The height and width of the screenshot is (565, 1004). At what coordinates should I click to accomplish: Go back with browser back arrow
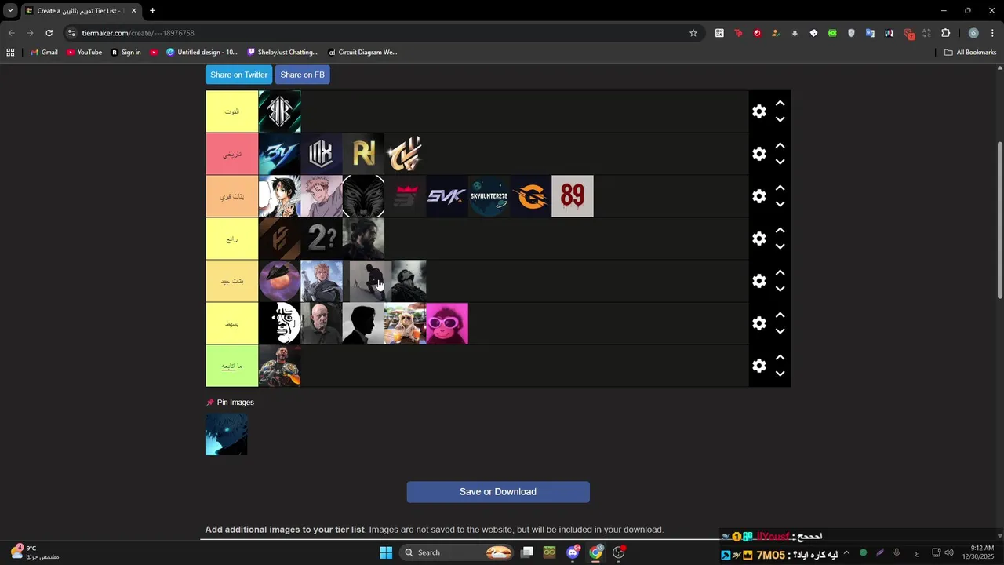11,33
